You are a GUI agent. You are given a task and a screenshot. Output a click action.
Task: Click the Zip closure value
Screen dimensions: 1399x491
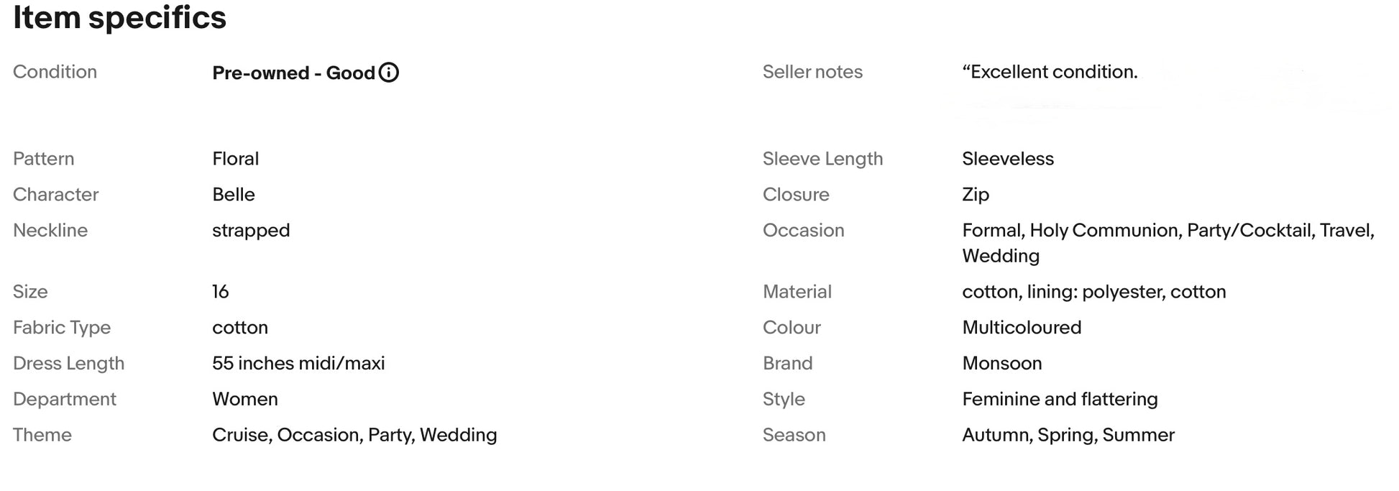pyautogui.click(x=975, y=195)
